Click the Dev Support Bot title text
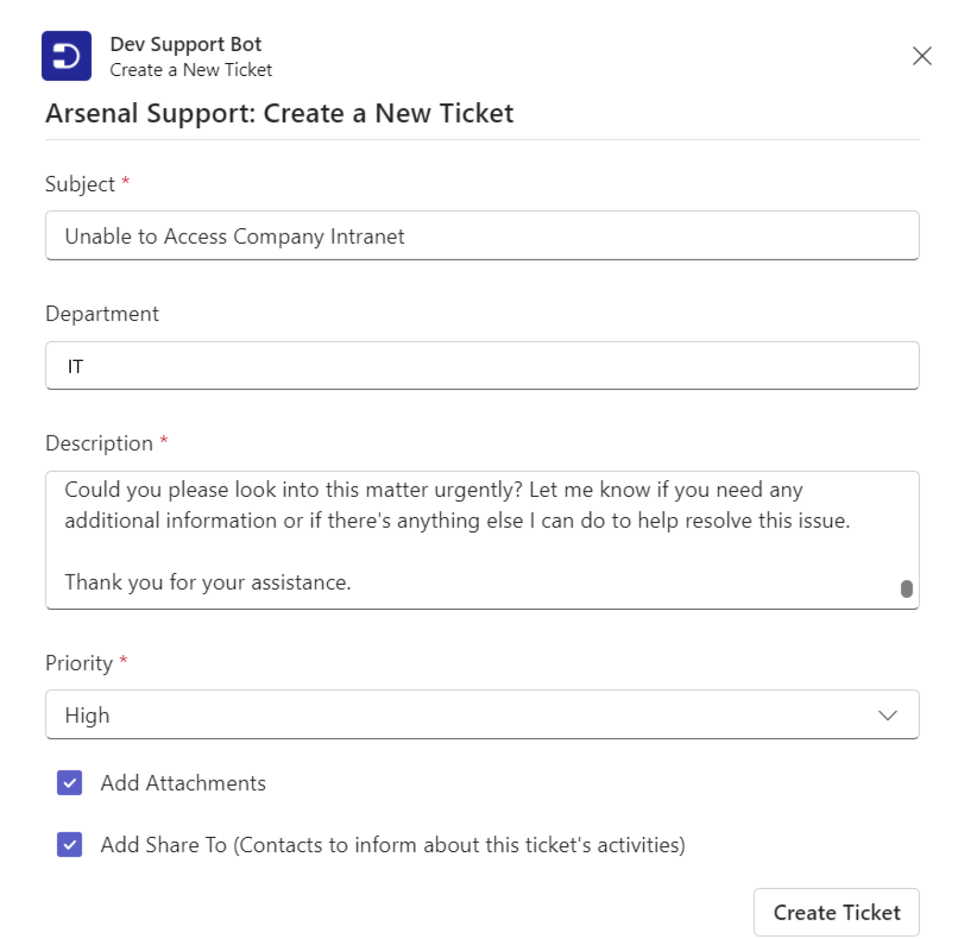The width and height of the screenshot is (958, 939). click(x=185, y=44)
